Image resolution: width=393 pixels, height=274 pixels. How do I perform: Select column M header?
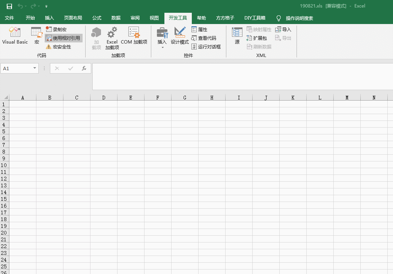coord(347,98)
